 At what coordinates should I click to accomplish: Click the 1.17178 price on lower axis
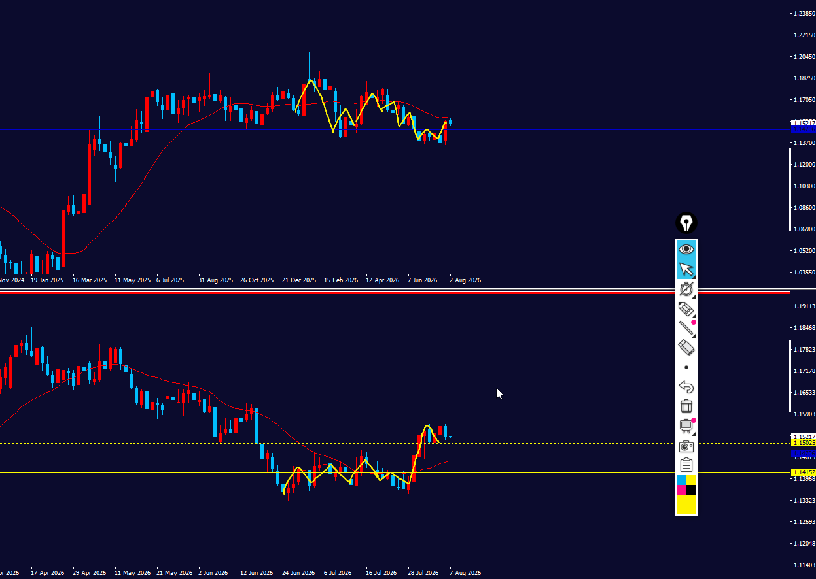[x=804, y=371]
